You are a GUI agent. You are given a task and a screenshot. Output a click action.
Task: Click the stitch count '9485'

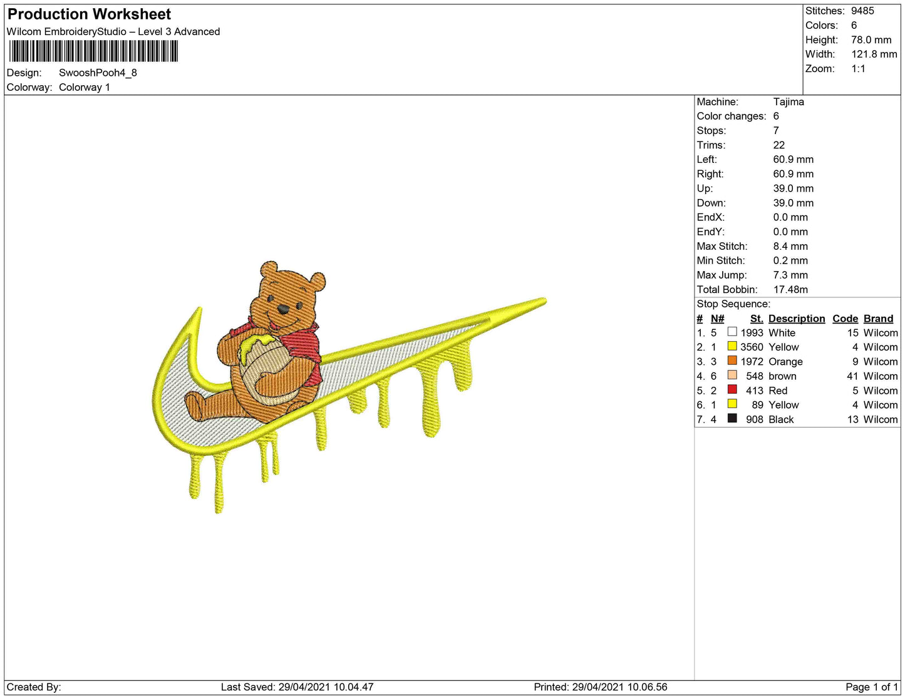coord(862,11)
